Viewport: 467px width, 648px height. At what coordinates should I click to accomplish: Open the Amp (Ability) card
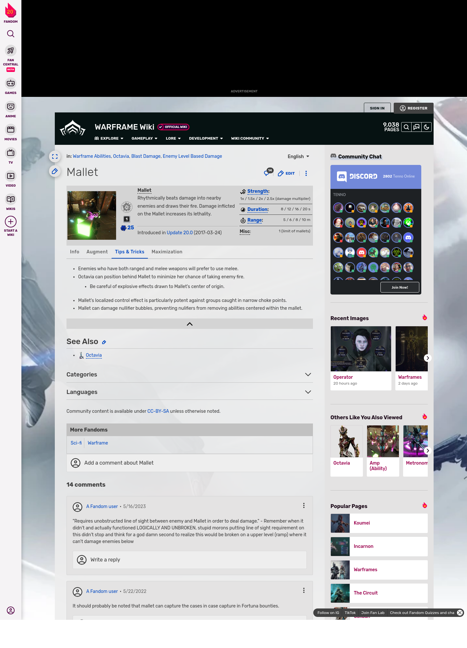(383, 451)
